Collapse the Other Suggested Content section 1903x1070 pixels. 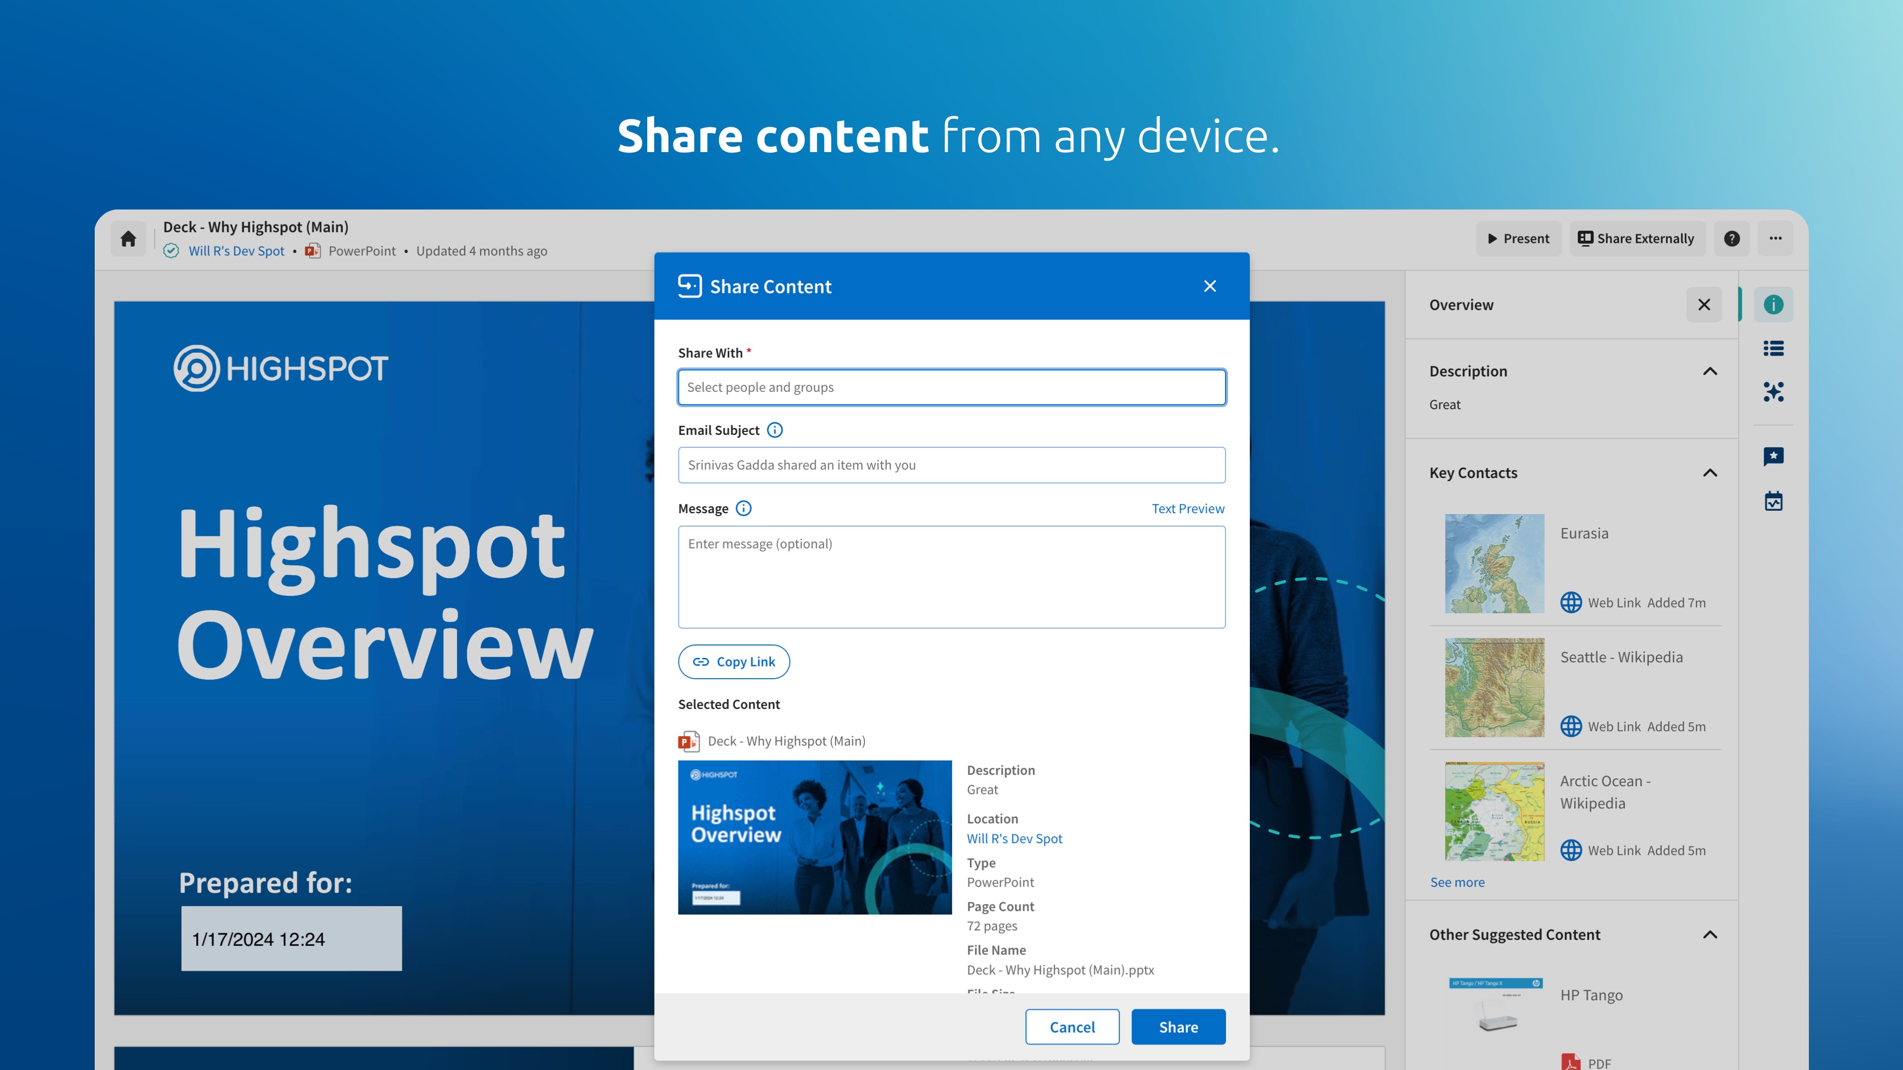coord(1709,934)
